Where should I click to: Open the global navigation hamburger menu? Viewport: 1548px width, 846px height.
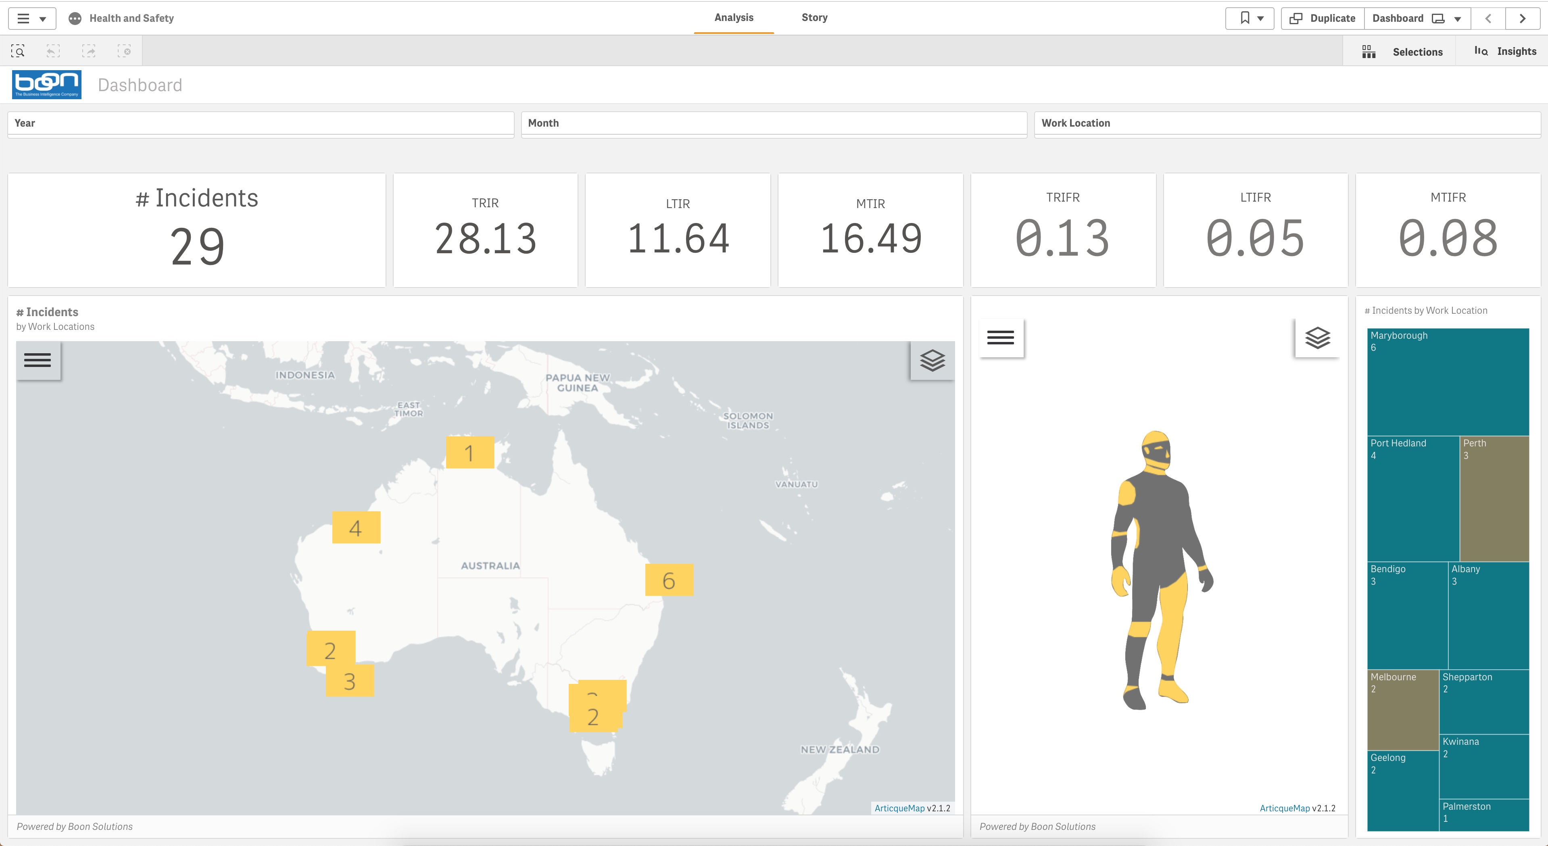32,19
